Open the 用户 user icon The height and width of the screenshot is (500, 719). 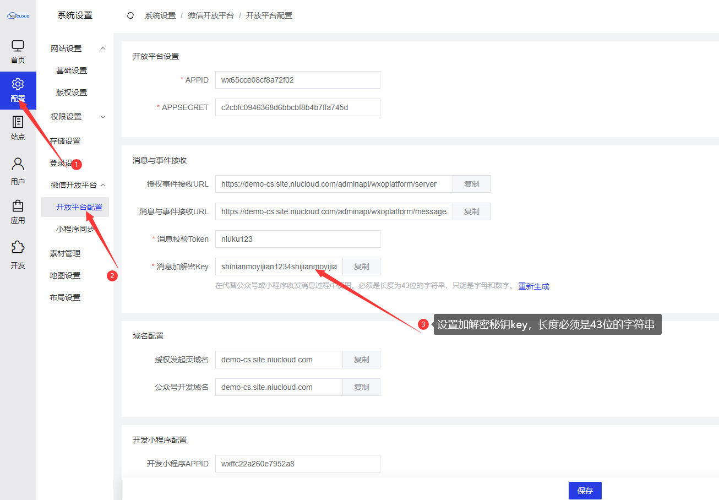18,165
